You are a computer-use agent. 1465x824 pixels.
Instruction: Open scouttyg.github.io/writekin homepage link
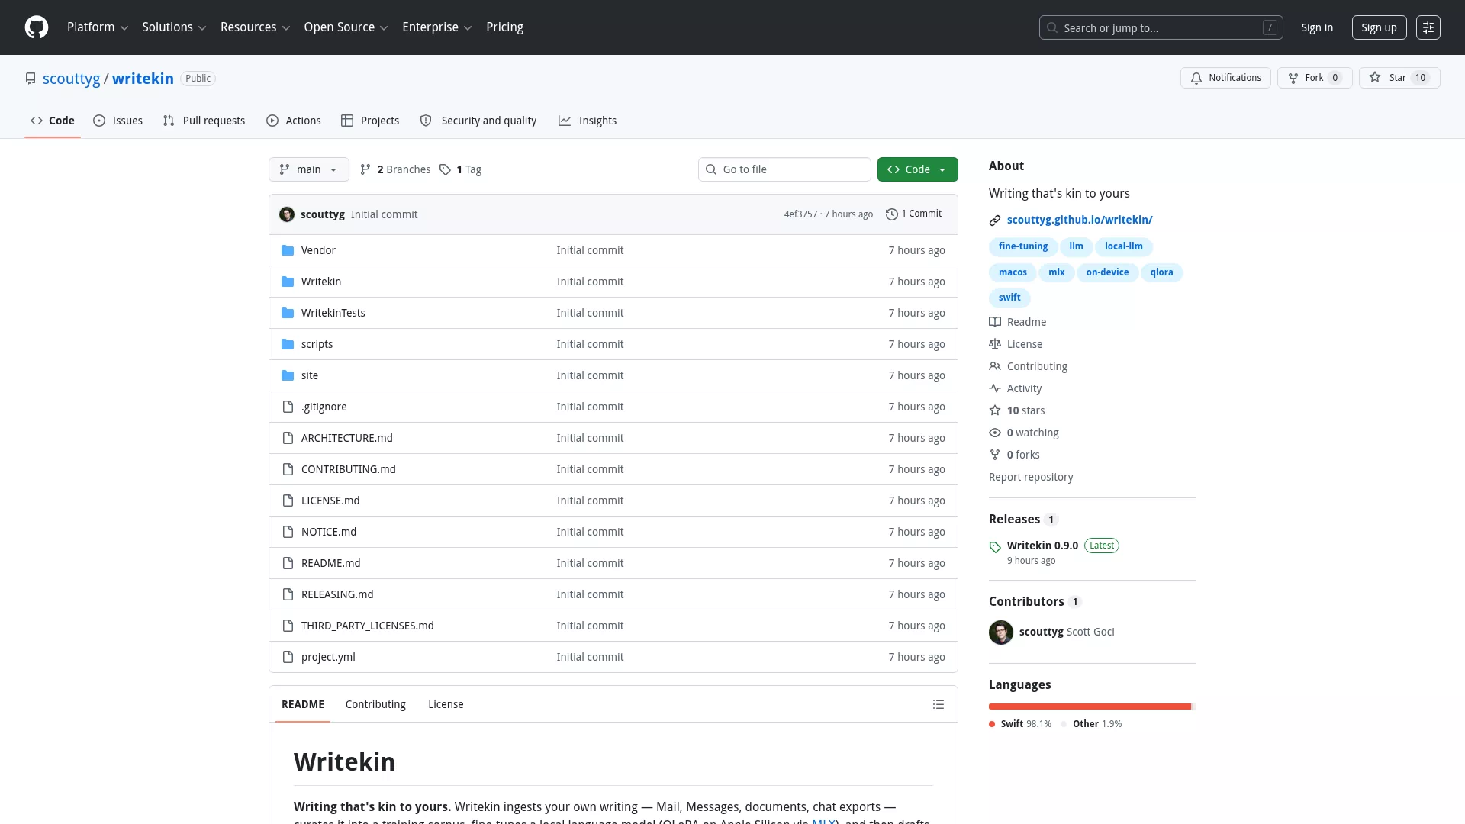1080,220
